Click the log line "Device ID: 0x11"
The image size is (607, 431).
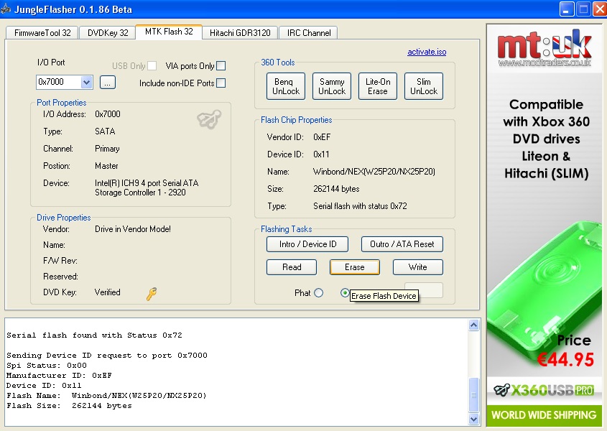(x=44, y=386)
